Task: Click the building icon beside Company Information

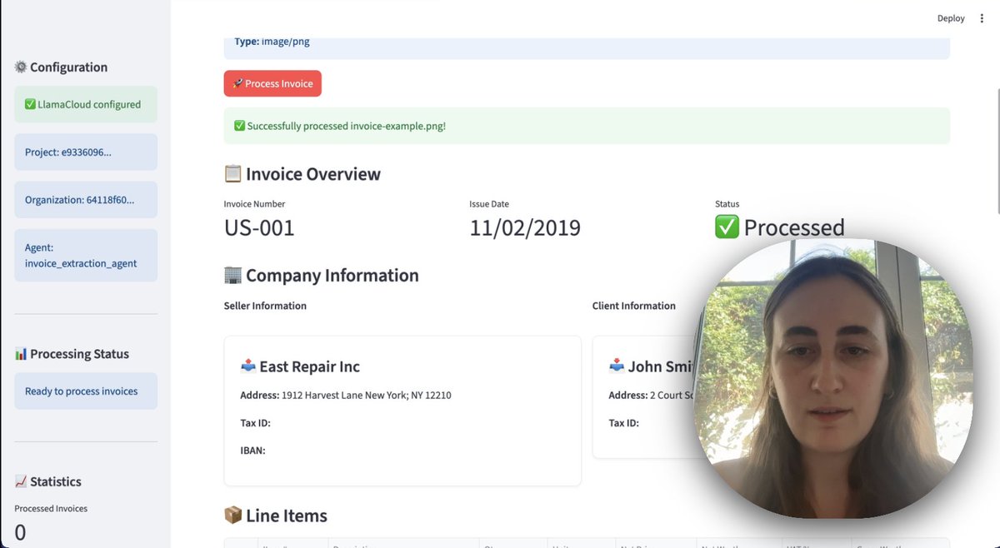Action: pos(233,276)
